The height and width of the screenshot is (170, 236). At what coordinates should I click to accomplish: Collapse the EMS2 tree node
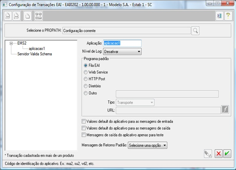(x=11, y=43)
